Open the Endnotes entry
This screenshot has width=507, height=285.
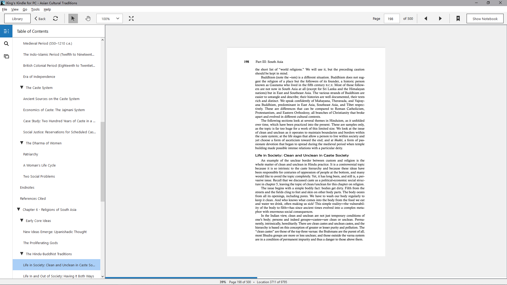coord(27,188)
